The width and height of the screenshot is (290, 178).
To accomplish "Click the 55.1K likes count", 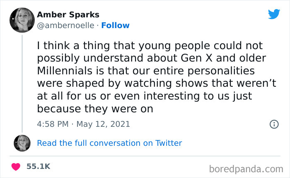I will pyautogui.click(x=38, y=166).
